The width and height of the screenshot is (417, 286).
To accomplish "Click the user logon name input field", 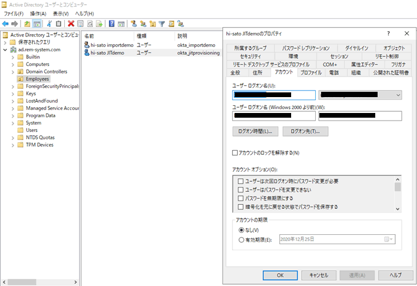I will (x=274, y=95).
